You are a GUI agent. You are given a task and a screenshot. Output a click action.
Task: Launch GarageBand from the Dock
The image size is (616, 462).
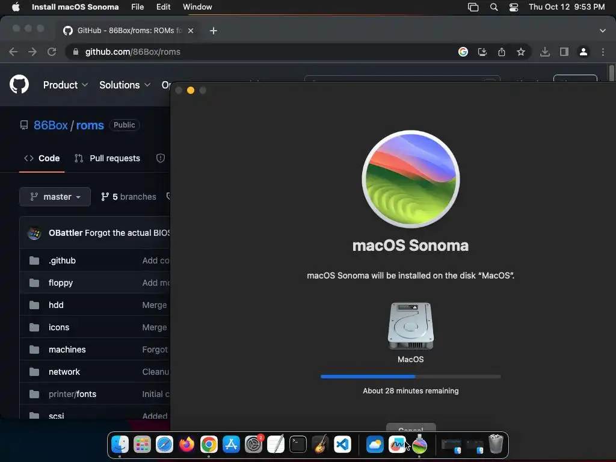pyautogui.click(x=320, y=445)
